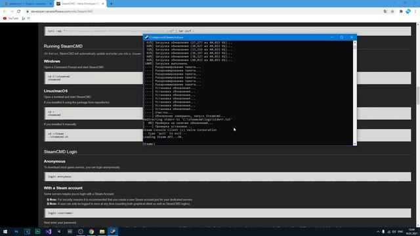This screenshot has width=420, height=236.
Task: Show hidden system tray icons
Action: pyautogui.click(x=378, y=231)
